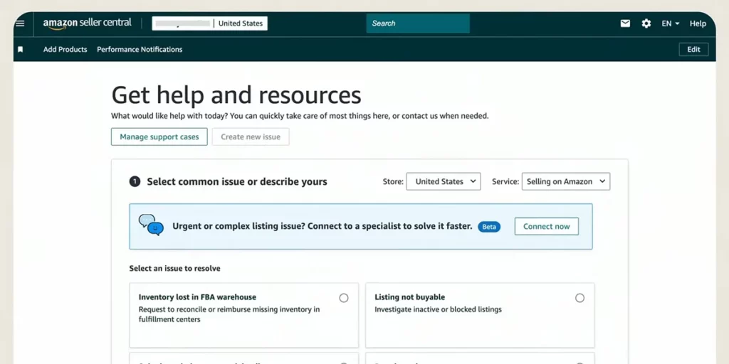The width and height of the screenshot is (729, 364).
Task: Open the settings gear icon
Action: [646, 23]
